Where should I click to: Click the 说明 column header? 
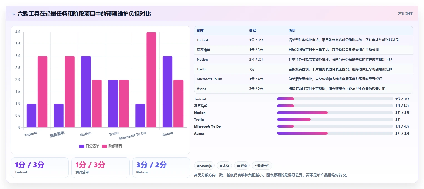click(292, 31)
